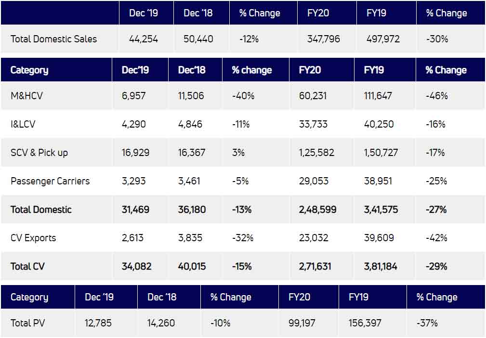Click the bold Total Domestic row label

[41, 209]
